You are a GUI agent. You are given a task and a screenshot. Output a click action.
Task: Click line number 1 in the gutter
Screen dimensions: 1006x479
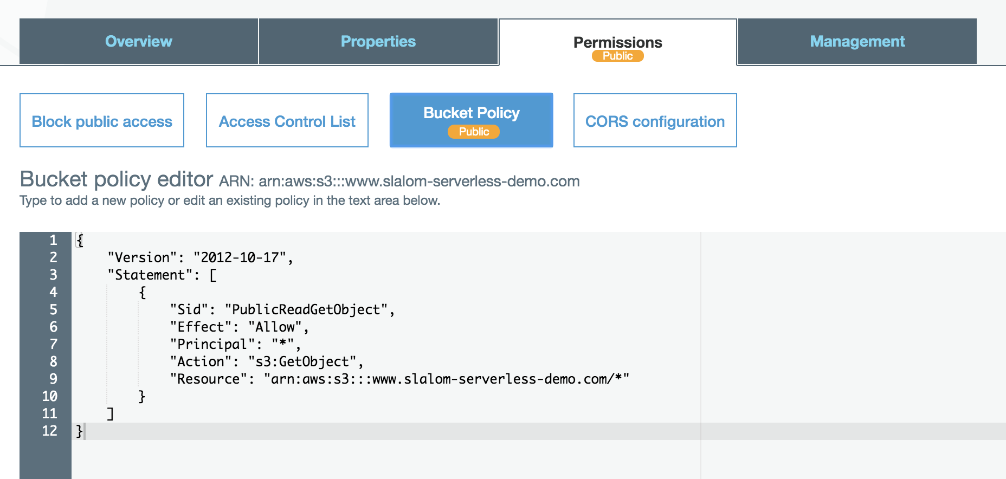point(53,240)
